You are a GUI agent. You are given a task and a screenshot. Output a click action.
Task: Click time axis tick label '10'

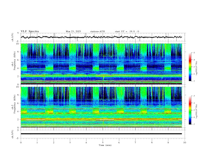pyautogui.click(x=185, y=142)
